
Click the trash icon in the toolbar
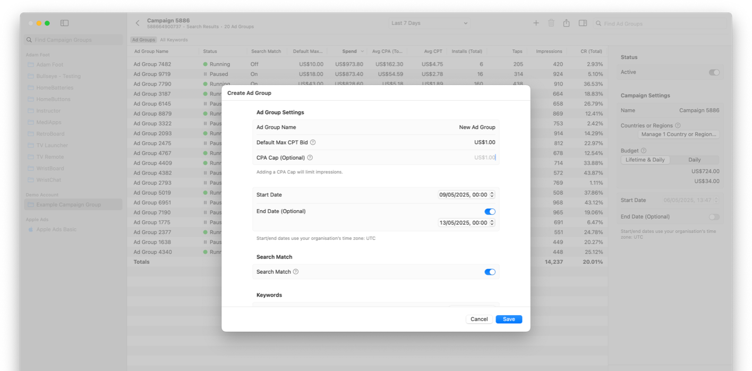coord(551,23)
